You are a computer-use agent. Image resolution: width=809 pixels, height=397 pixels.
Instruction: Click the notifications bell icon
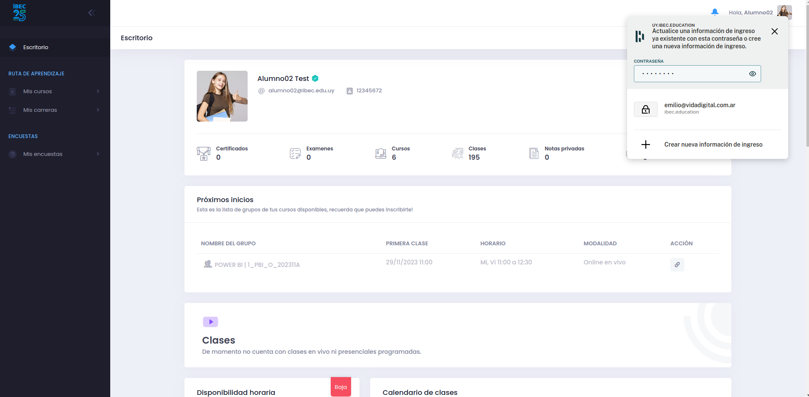[x=715, y=12]
